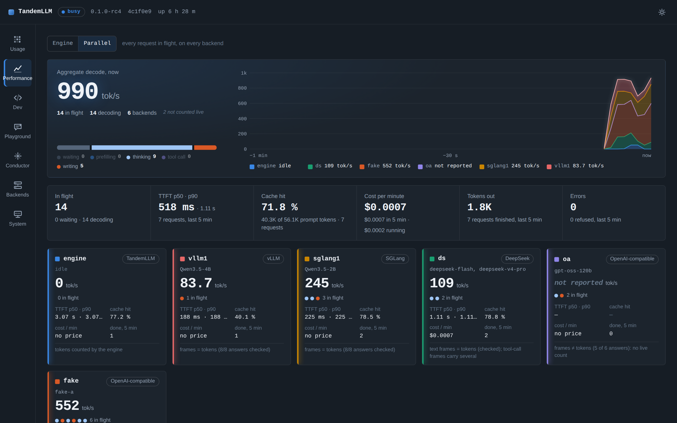Click the TandemLLM badge on engine card

[x=141, y=258]
